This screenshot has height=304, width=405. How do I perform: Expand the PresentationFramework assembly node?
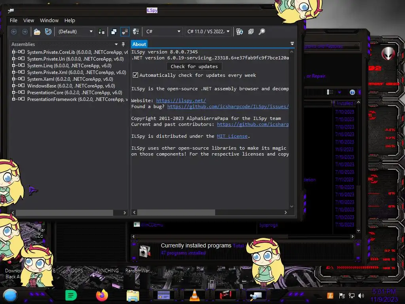[x=13, y=99]
